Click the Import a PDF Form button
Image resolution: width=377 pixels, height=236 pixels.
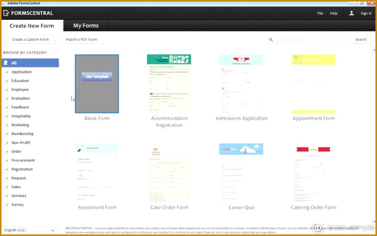[81, 39]
